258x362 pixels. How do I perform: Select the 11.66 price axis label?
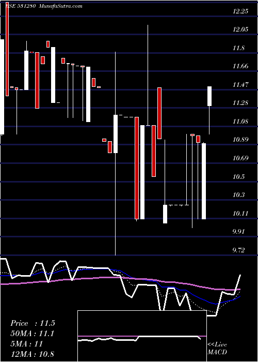pyautogui.click(x=240, y=66)
